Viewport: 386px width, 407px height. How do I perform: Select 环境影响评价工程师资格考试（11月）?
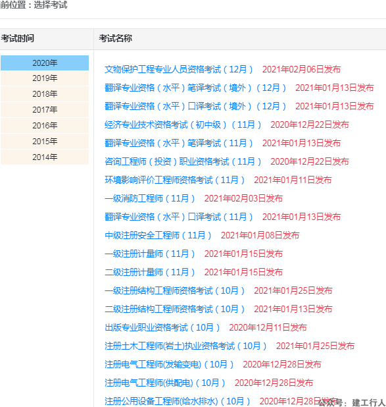[x=174, y=180]
